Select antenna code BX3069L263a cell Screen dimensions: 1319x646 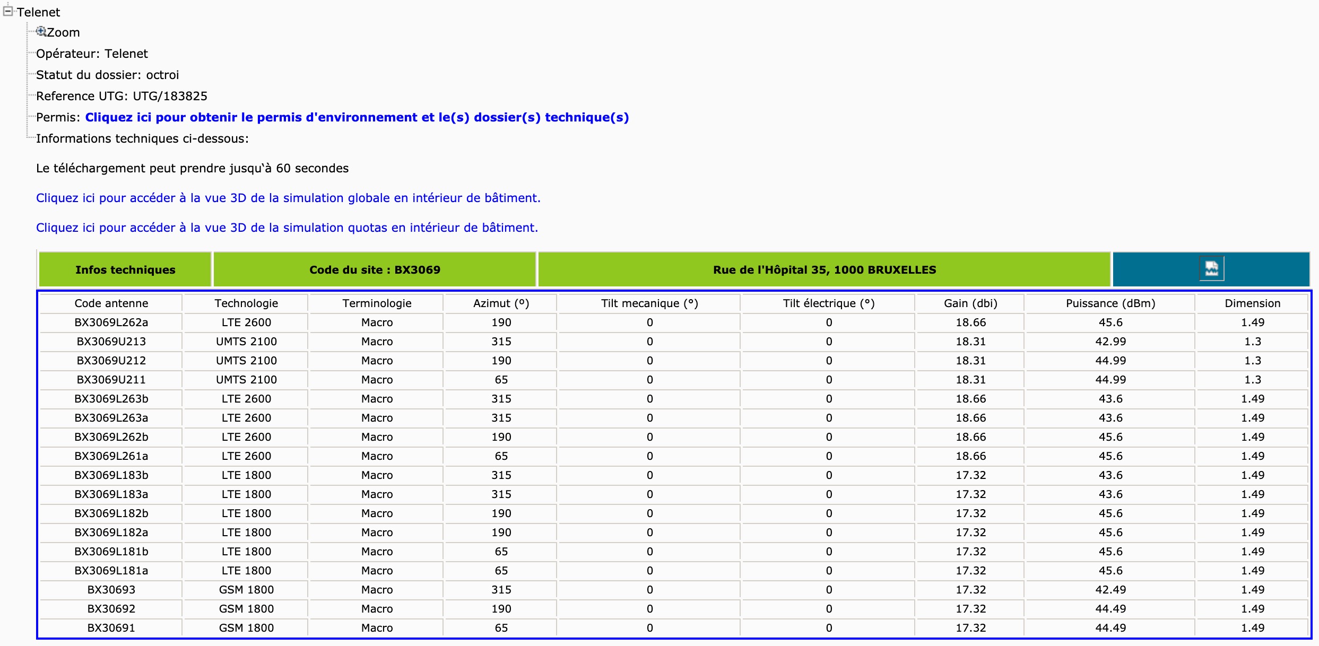coord(111,418)
